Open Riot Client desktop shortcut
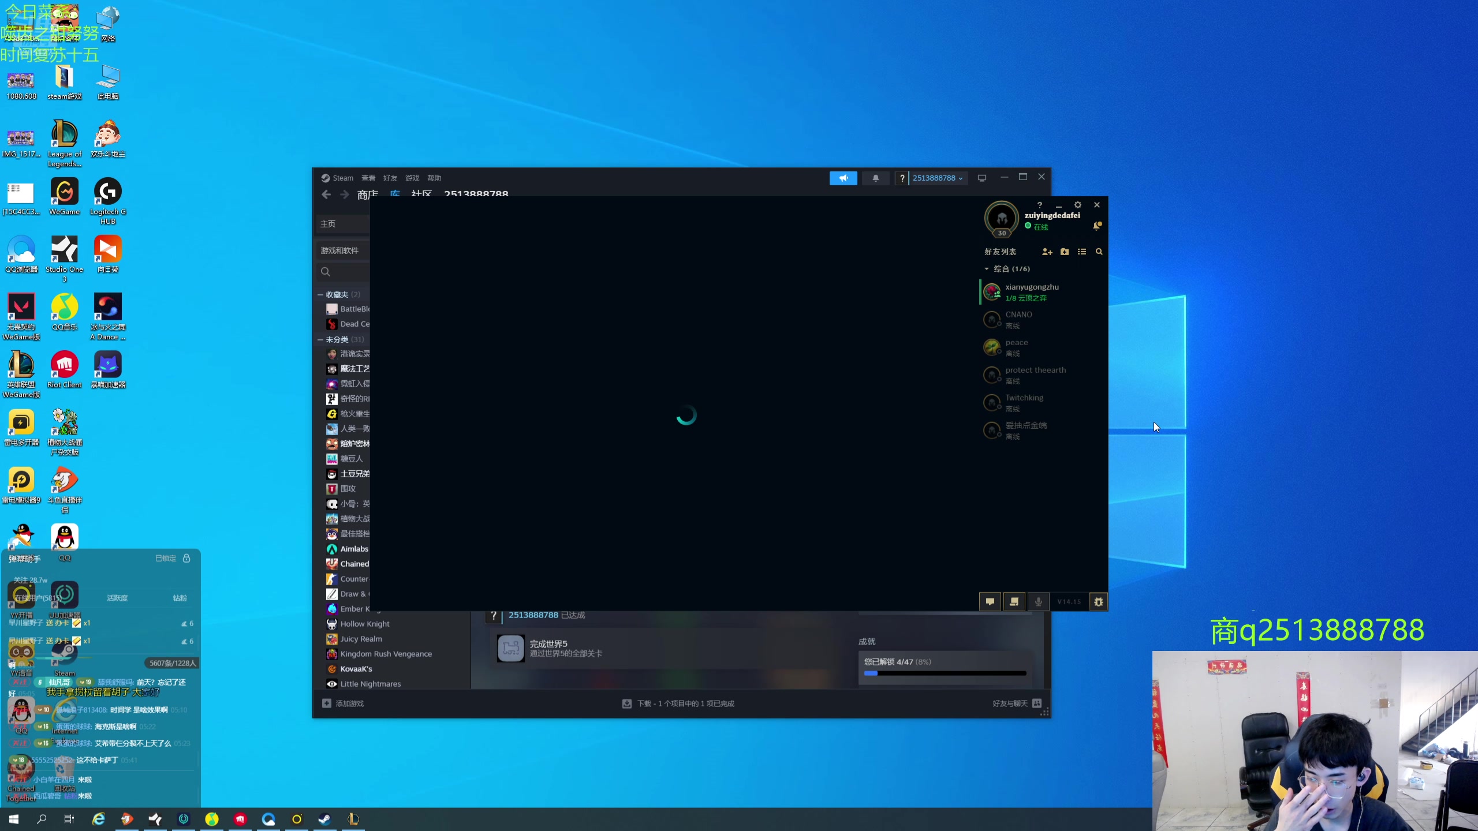The width and height of the screenshot is (1478, 831). (64, 370)
